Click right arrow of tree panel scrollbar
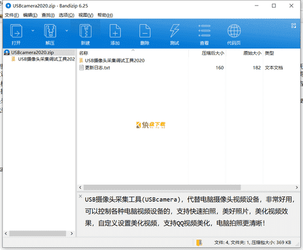 point(72,233)
